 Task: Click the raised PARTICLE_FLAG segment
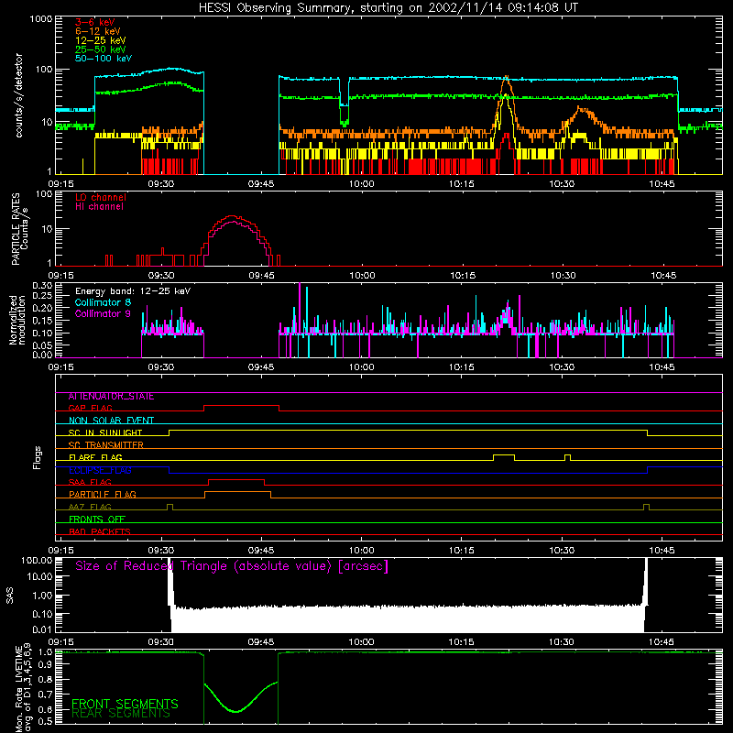[x=238, y=492]
